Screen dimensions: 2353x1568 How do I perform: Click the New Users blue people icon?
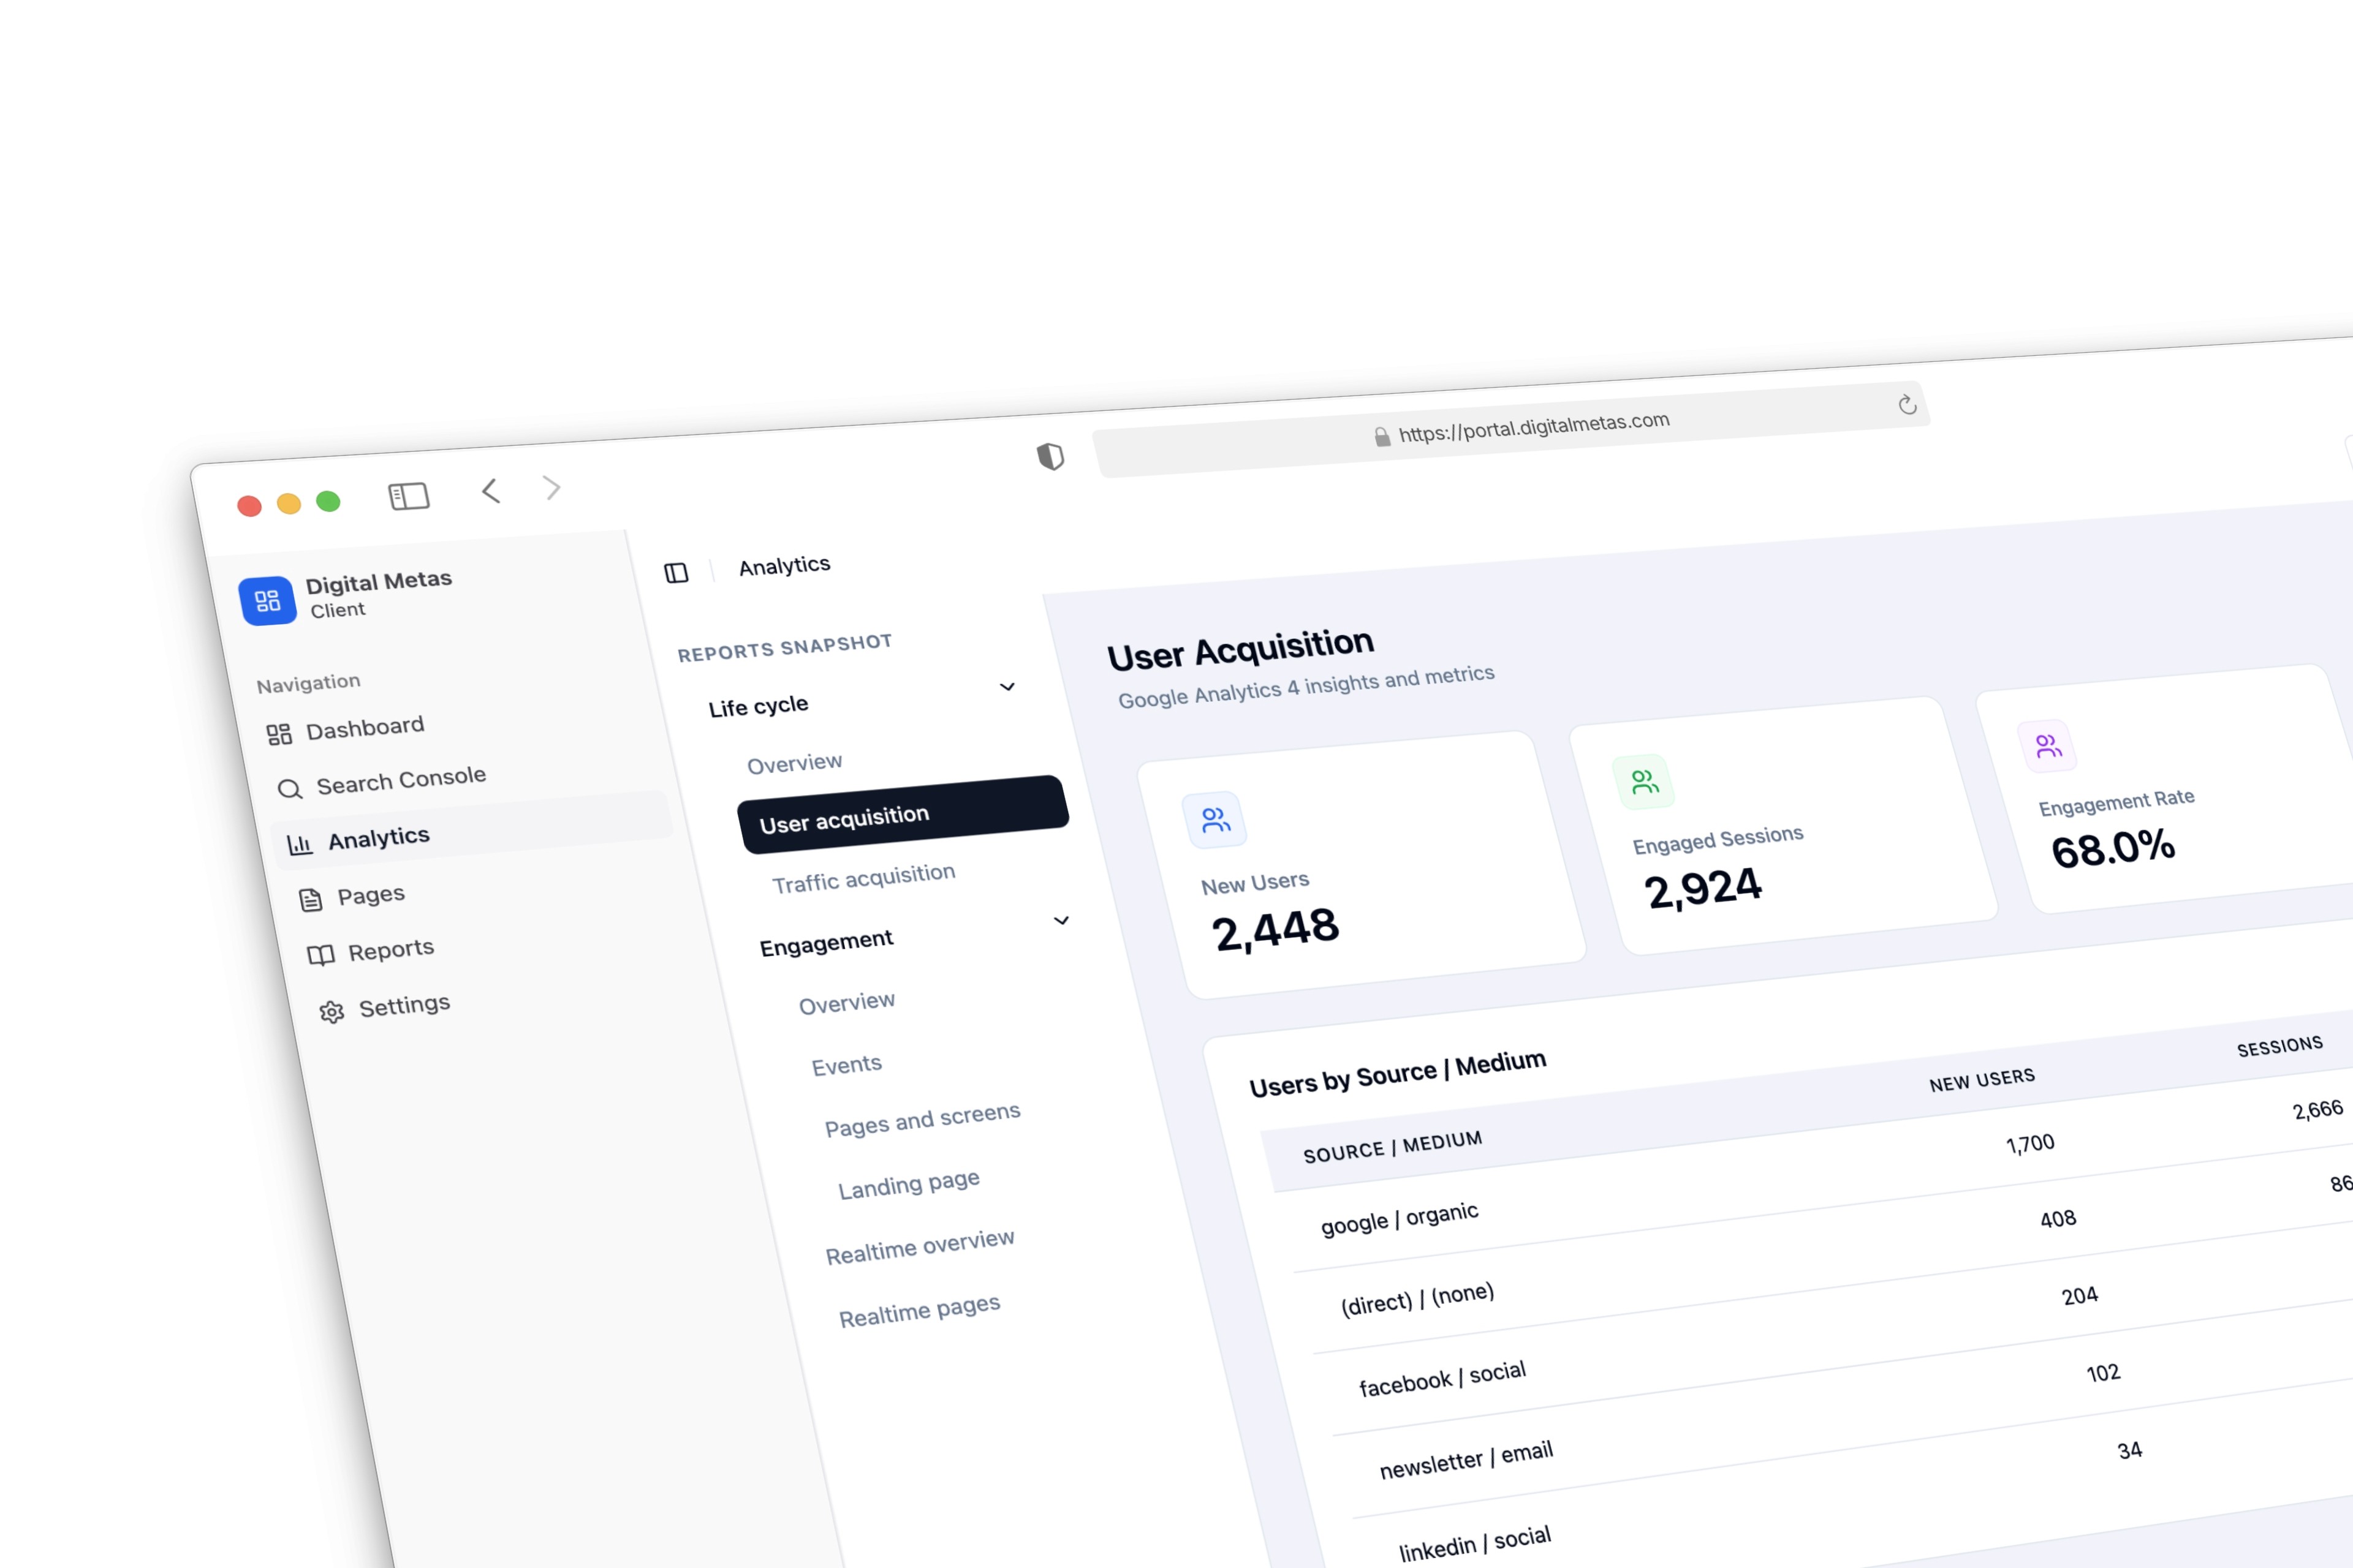click(1214, 821)
